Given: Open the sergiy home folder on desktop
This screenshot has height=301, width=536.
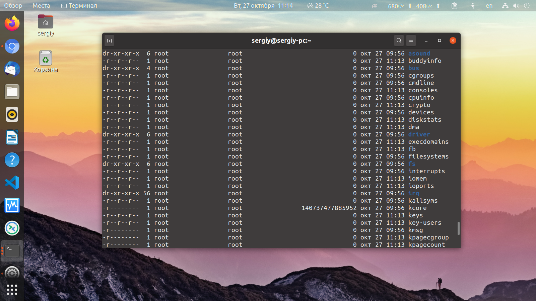Looking at the screenshot, I should (46, 25).
